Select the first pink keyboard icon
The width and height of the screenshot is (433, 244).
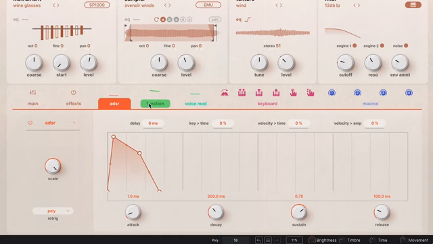225,93
